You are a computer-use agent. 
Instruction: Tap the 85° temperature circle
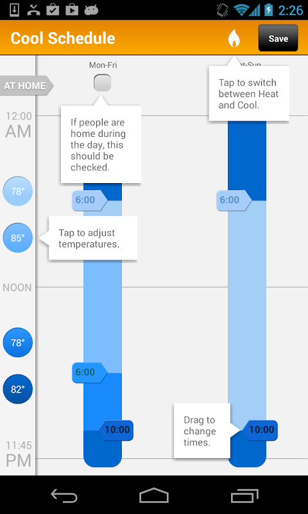coord(18,238)
